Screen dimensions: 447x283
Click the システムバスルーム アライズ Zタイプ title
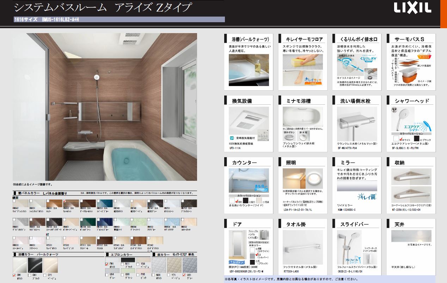point(103,7)
